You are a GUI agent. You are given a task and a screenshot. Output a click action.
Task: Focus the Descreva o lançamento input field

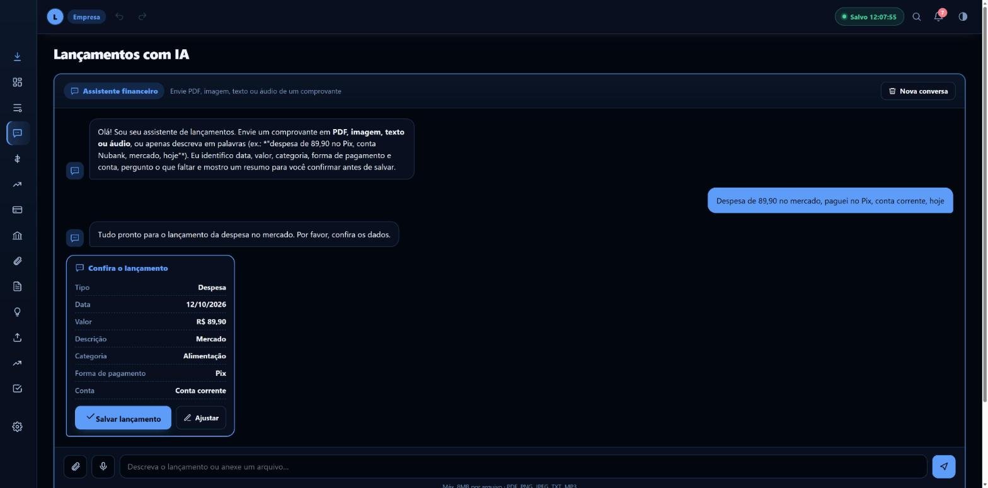[x=523, y=467]
